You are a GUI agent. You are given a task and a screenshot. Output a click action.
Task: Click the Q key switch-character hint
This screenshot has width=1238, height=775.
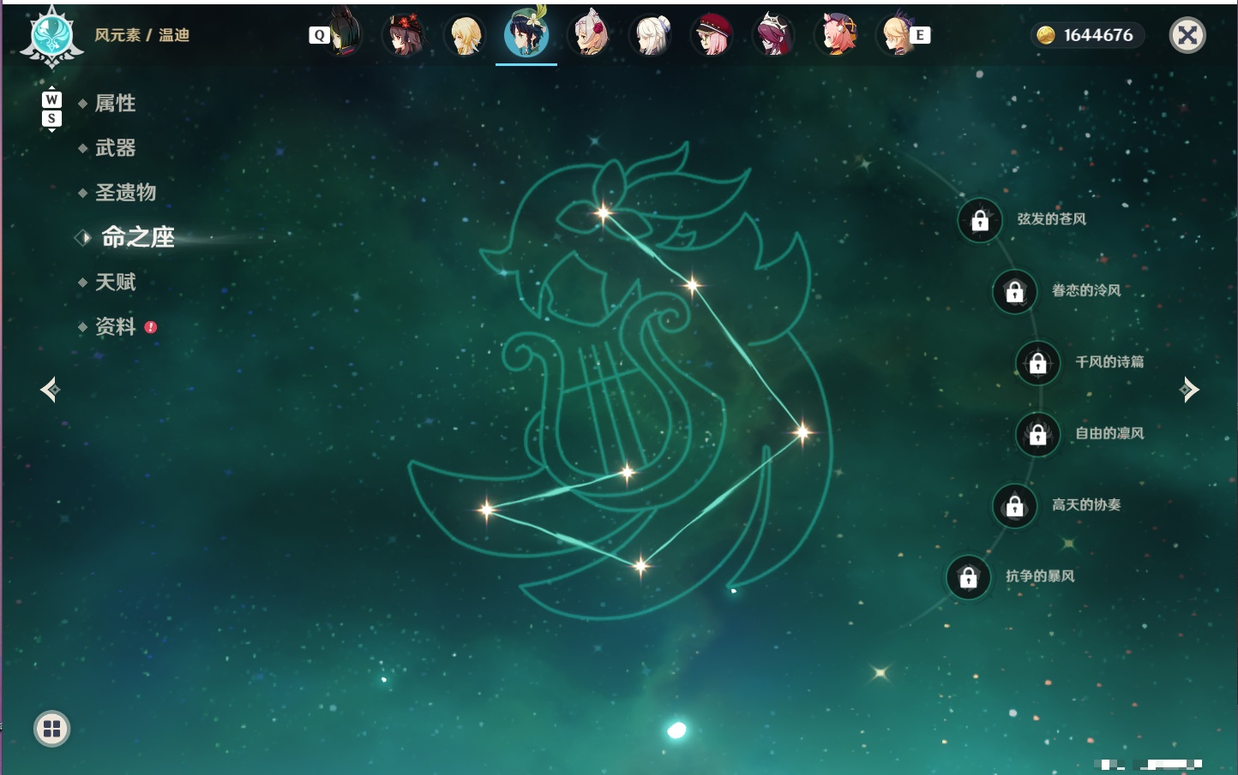click(x=319, y=35)
